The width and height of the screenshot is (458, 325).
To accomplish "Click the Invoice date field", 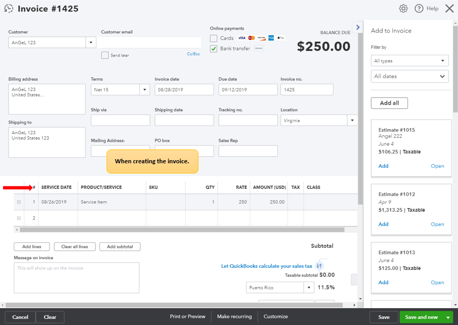I will point(184,90).
